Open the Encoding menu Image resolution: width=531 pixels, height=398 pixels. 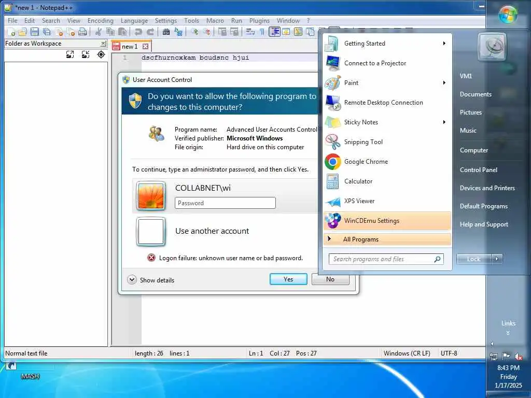pos(100,21)
